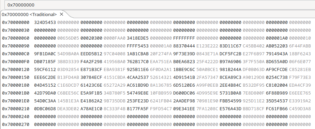Select the FC61FB66 value
This screenshot has height=129, width=315.
click(x=277, y=109)
